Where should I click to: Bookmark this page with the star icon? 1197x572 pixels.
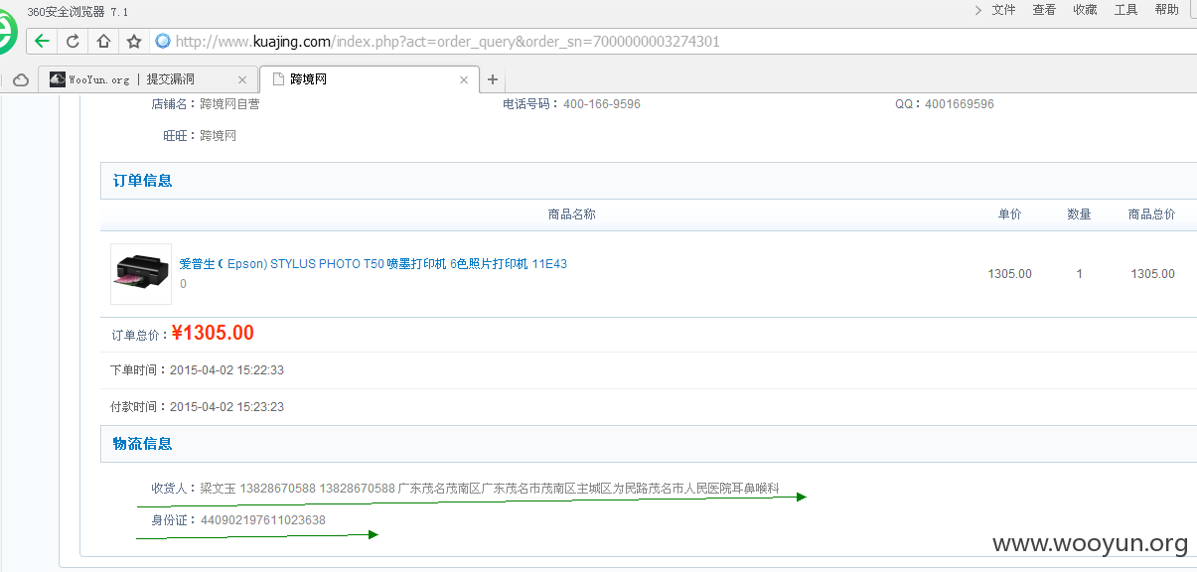pos(134,41)
